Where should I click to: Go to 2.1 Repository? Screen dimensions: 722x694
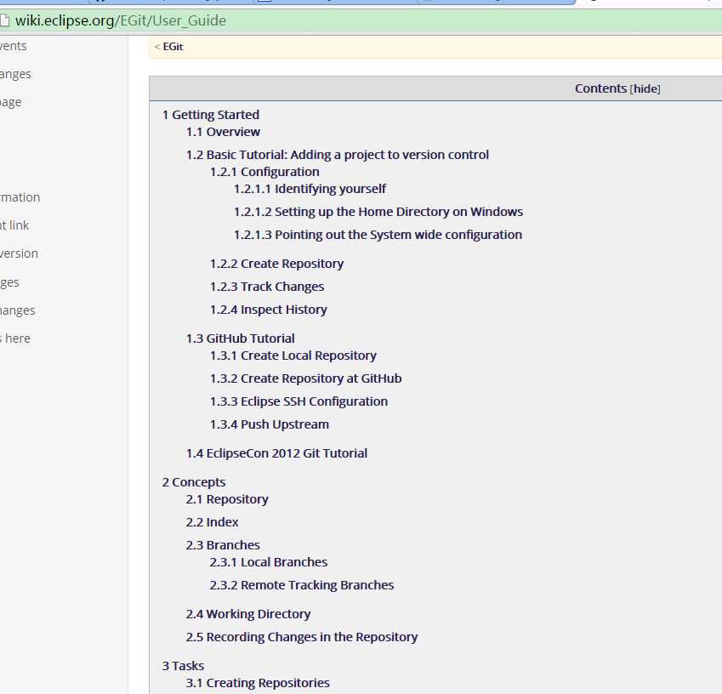pos(226,499)
